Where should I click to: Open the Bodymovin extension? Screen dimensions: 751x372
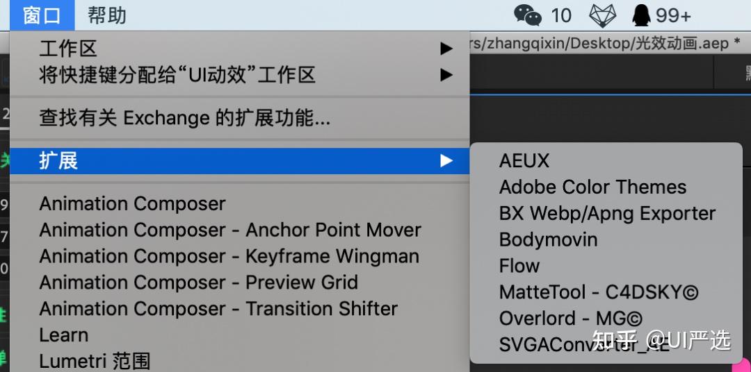coord(548,240)
